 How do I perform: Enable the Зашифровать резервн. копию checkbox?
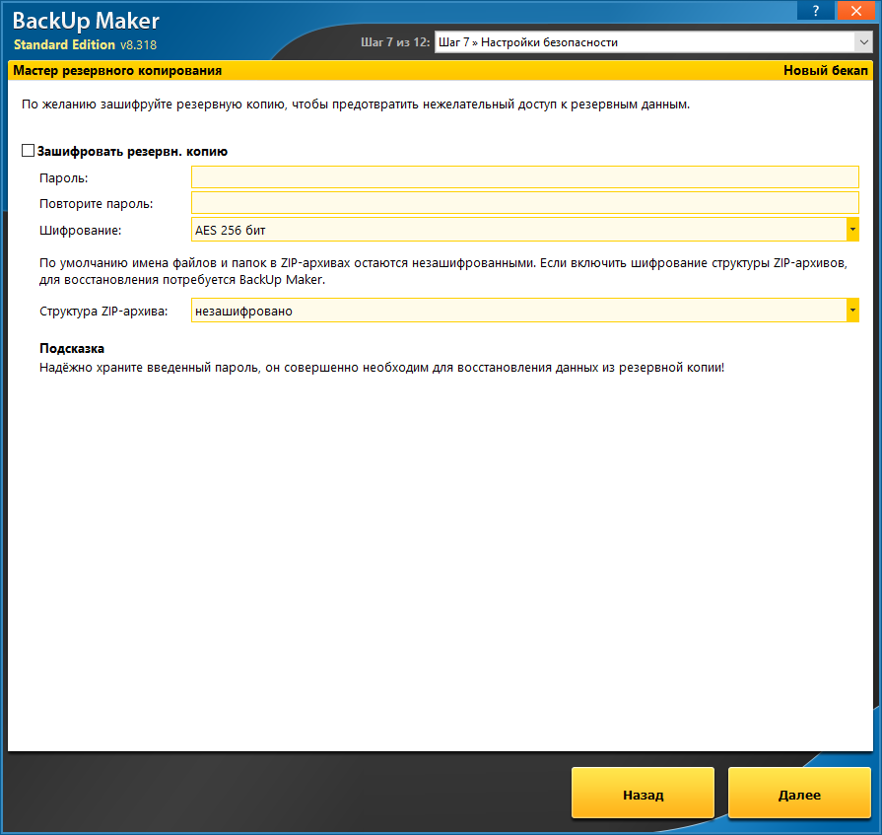(x=29, y=150)
